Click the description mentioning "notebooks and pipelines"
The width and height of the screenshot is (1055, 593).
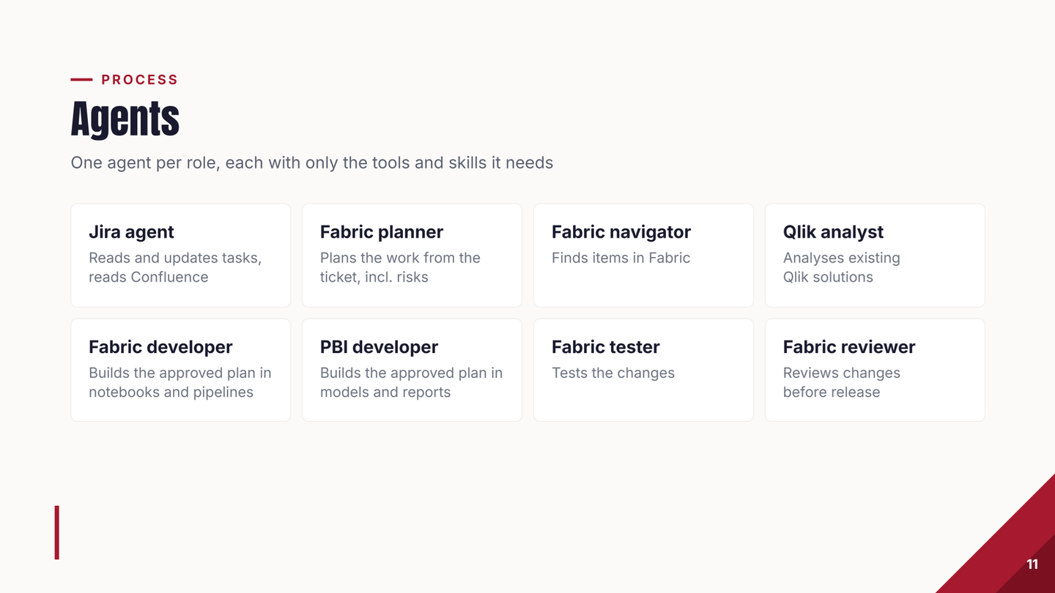click(x=180, y=382)
